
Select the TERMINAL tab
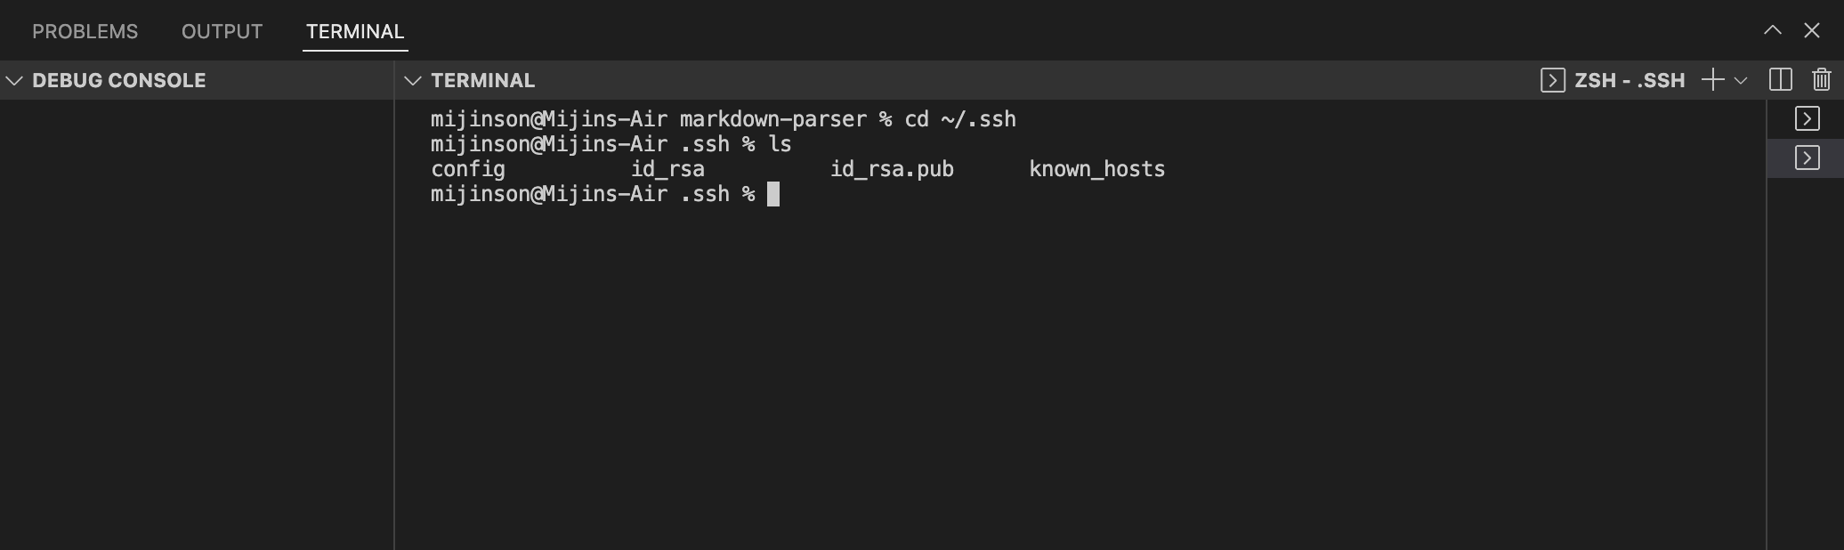pyautogui.click(x=355, y=32)
